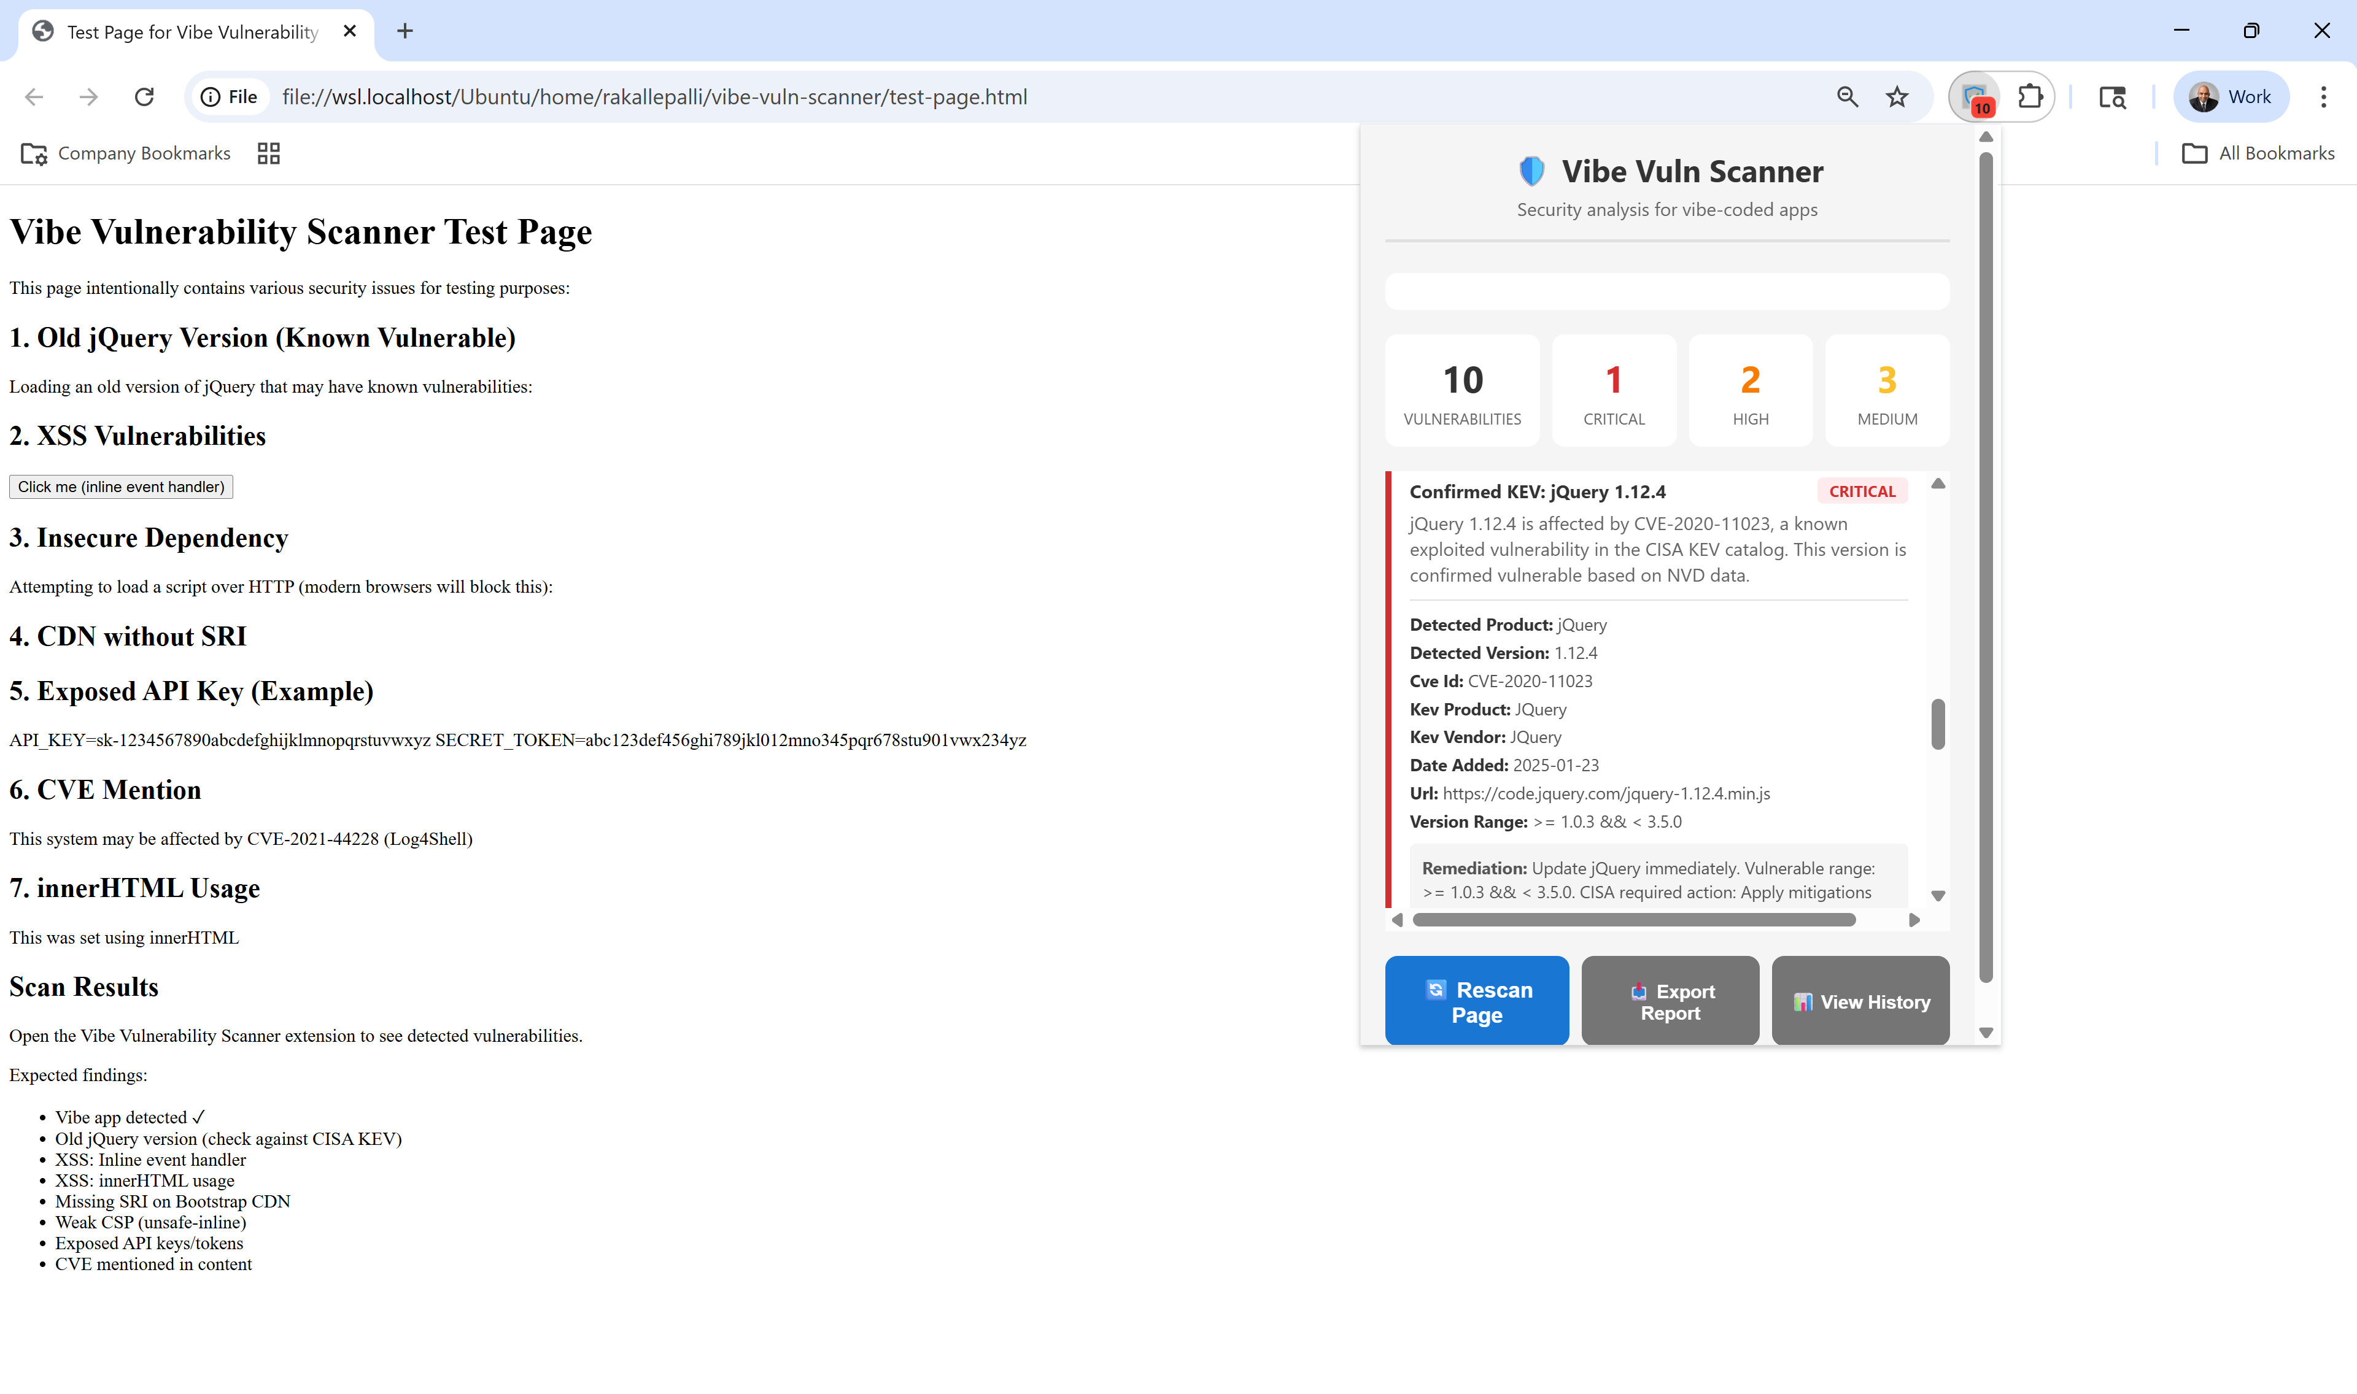The height and width of the screenshot is (1394, 2357).
Task: Open the Chrome three-dot menu
Action: pos(2323,97)
